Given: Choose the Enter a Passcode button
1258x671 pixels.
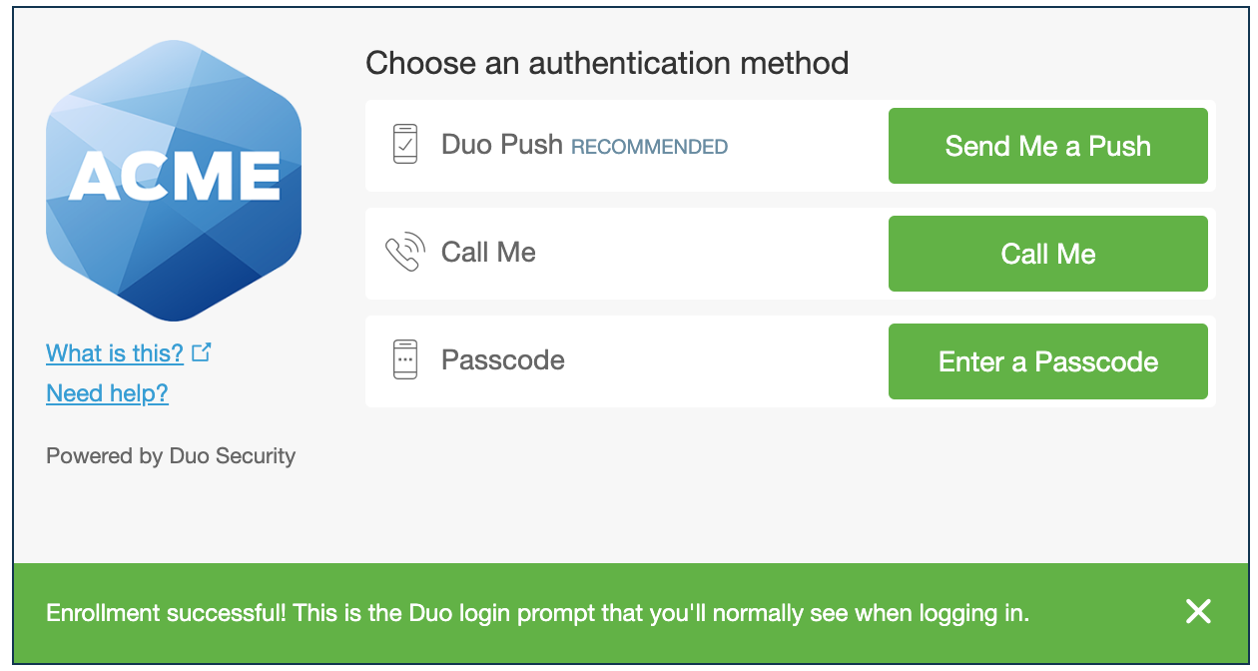Looking at the screenshot, I should (1048, 361).
